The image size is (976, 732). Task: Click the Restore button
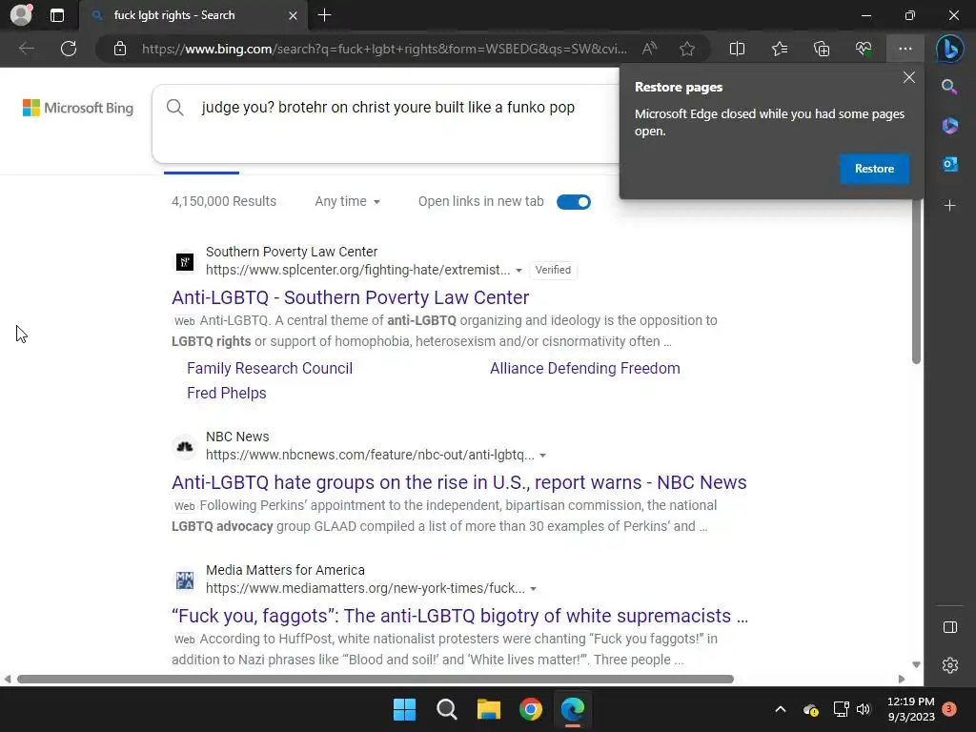click(874, 169)
